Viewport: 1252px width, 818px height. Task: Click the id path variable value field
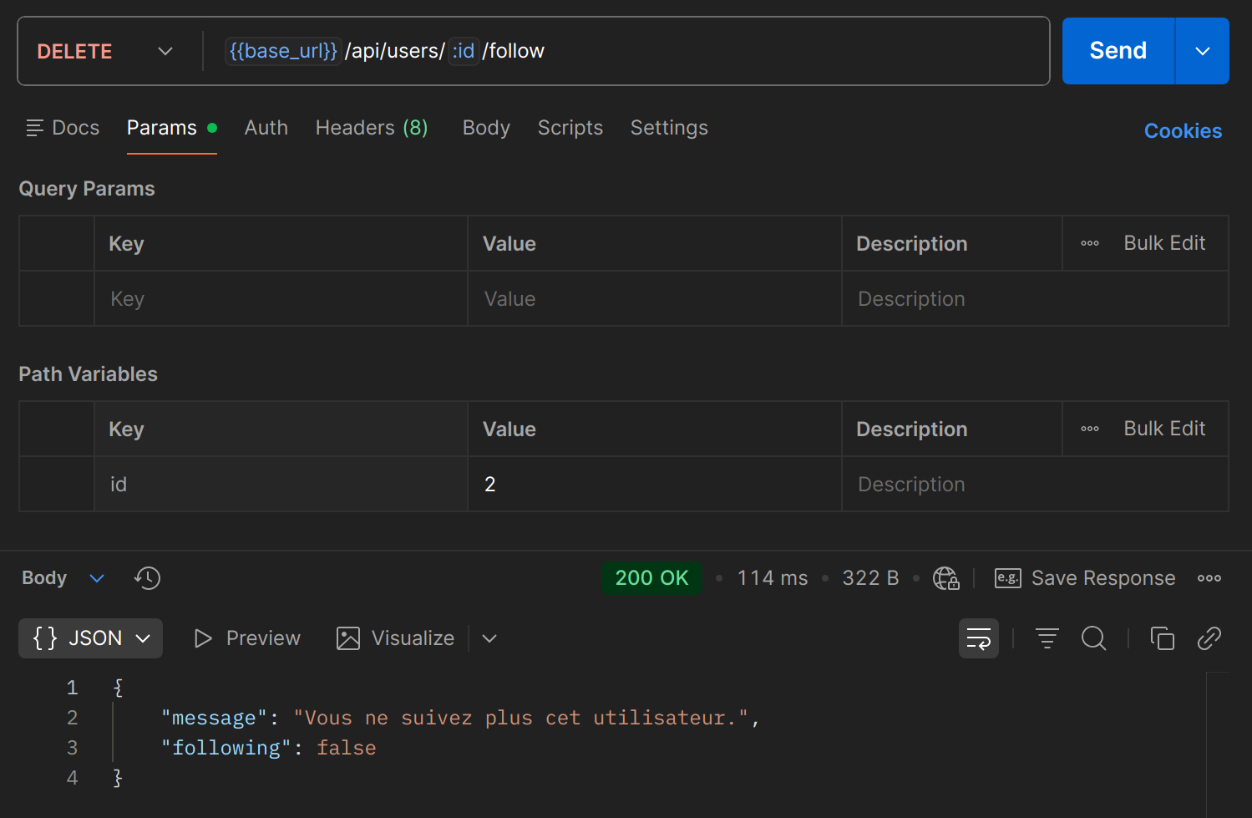coord(654,484)
